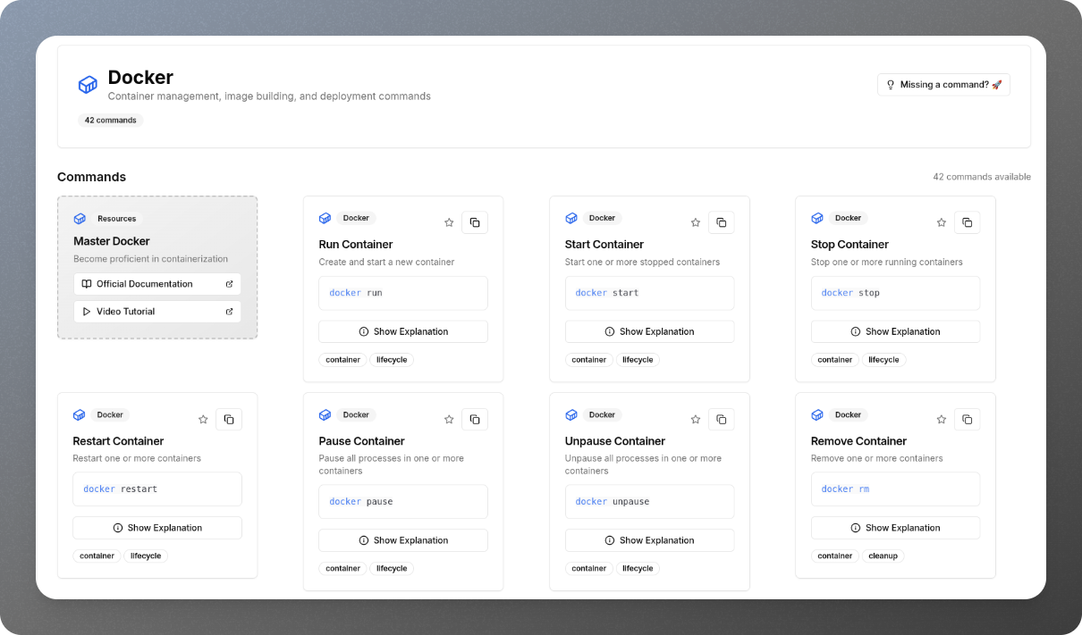Show Explanation for Run Container

click(403, 331)
